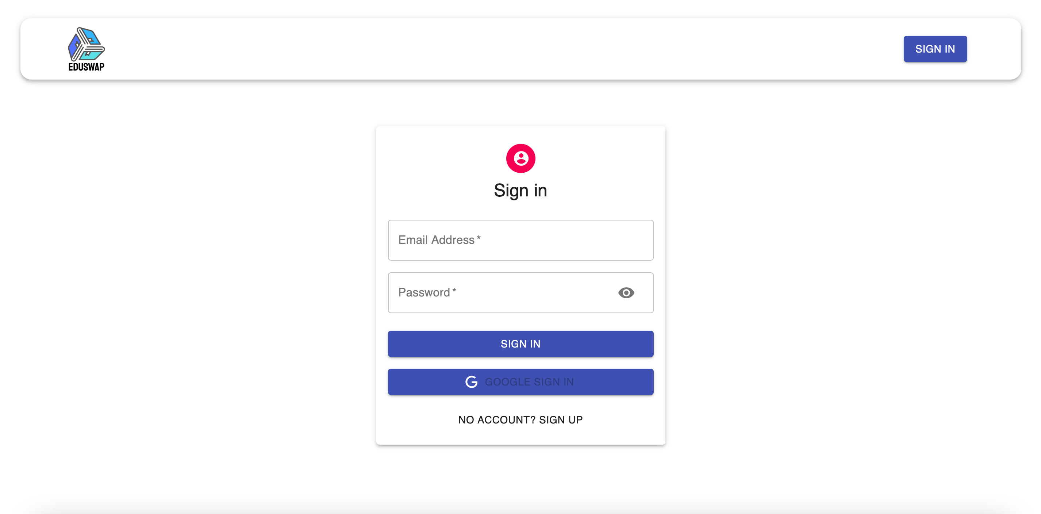
Task: Click the "Sign in" heading text
Action: (x=520, y=190)
